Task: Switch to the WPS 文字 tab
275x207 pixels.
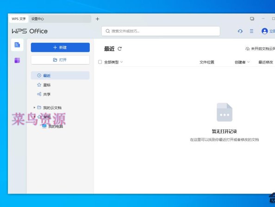Action: 19,19
